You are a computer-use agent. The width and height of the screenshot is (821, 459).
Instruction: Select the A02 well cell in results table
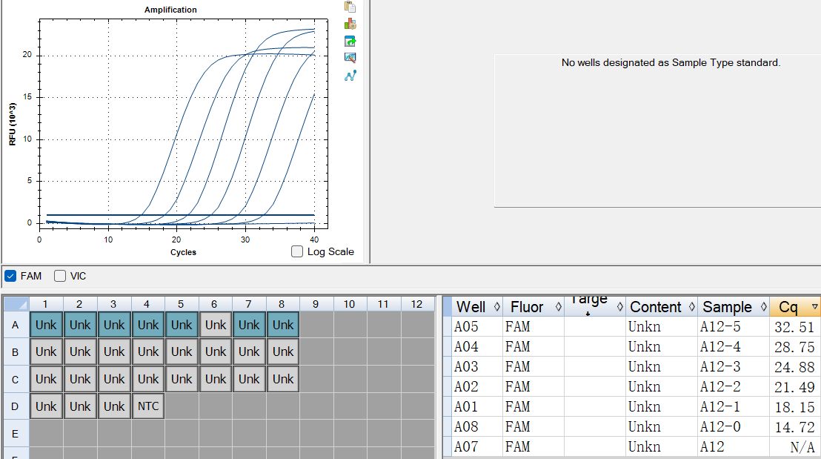477,386
